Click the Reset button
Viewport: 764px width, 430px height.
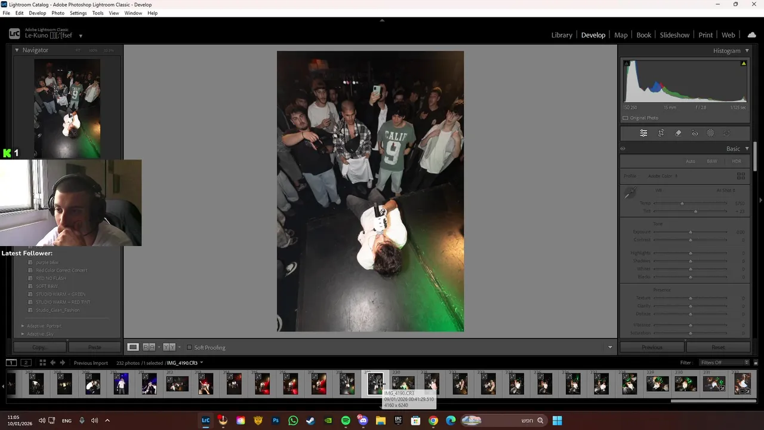718,347
